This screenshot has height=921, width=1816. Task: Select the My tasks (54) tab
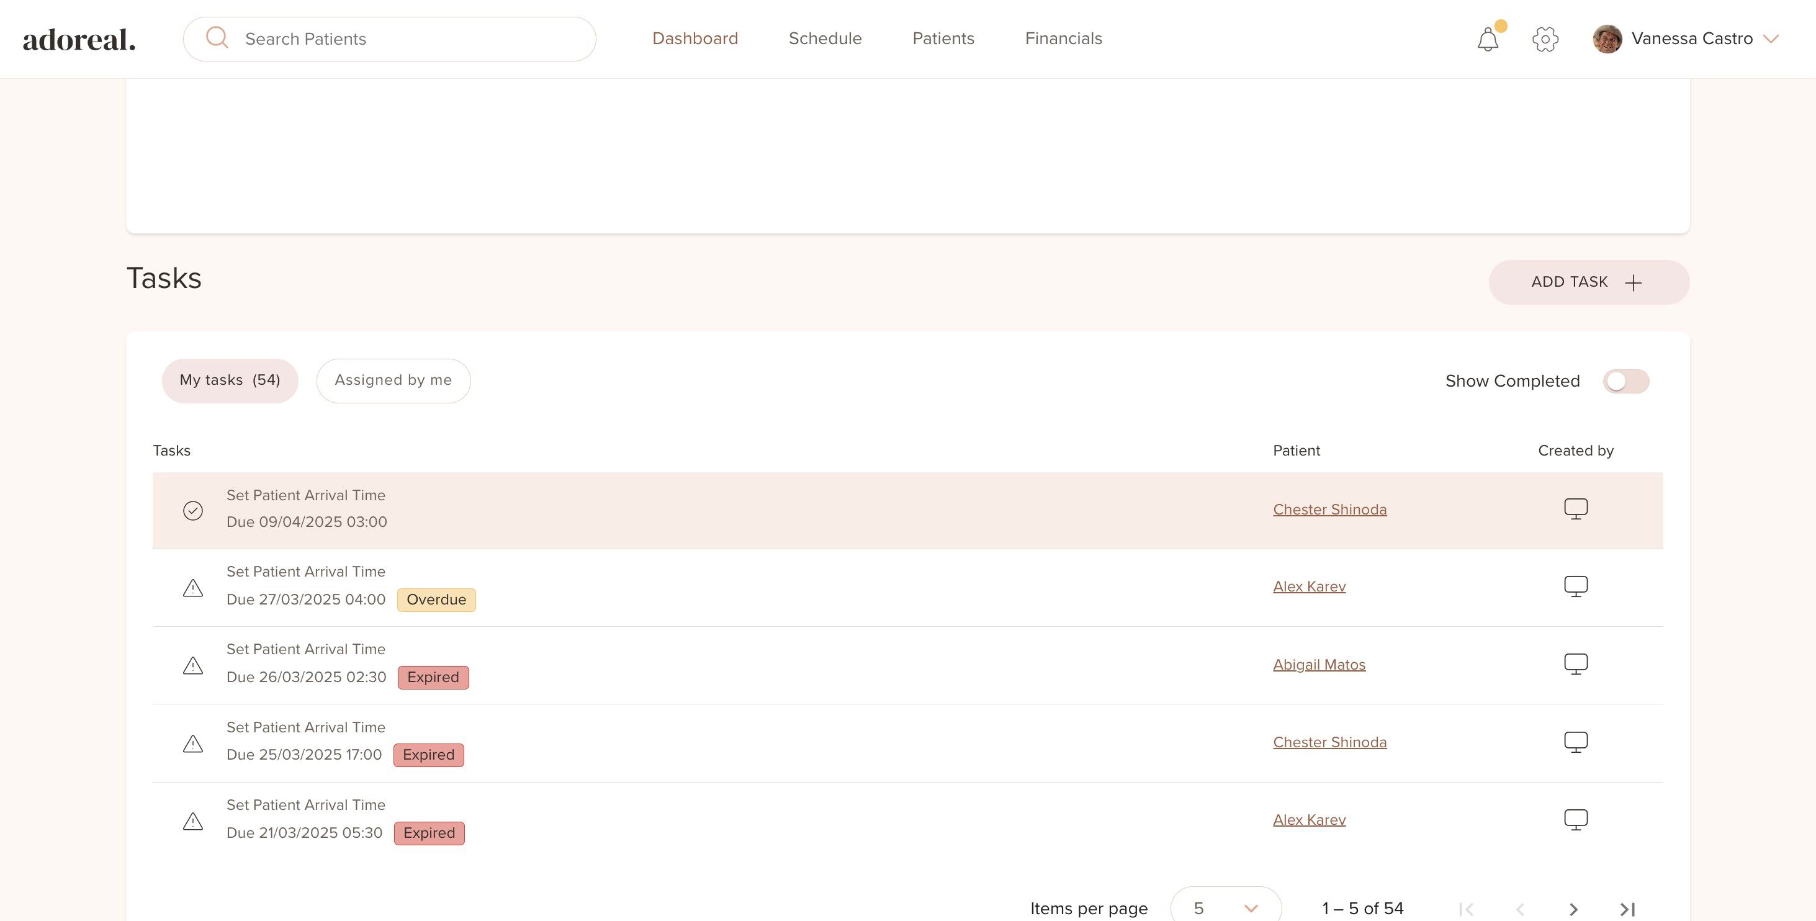point(230,381)
